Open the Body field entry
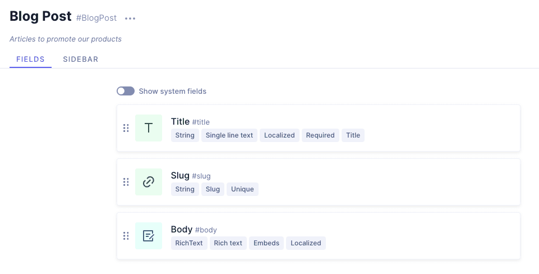Viewport: 539px width, 274px height. pyautogui.click(x=182, y=229)
